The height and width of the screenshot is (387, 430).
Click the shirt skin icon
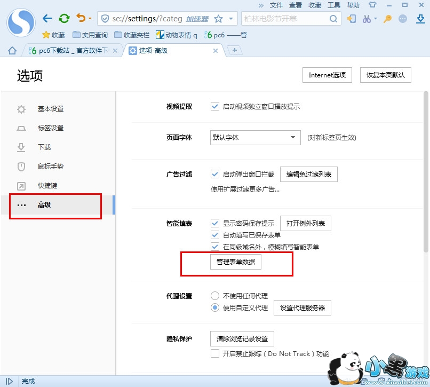coord(372,5)
